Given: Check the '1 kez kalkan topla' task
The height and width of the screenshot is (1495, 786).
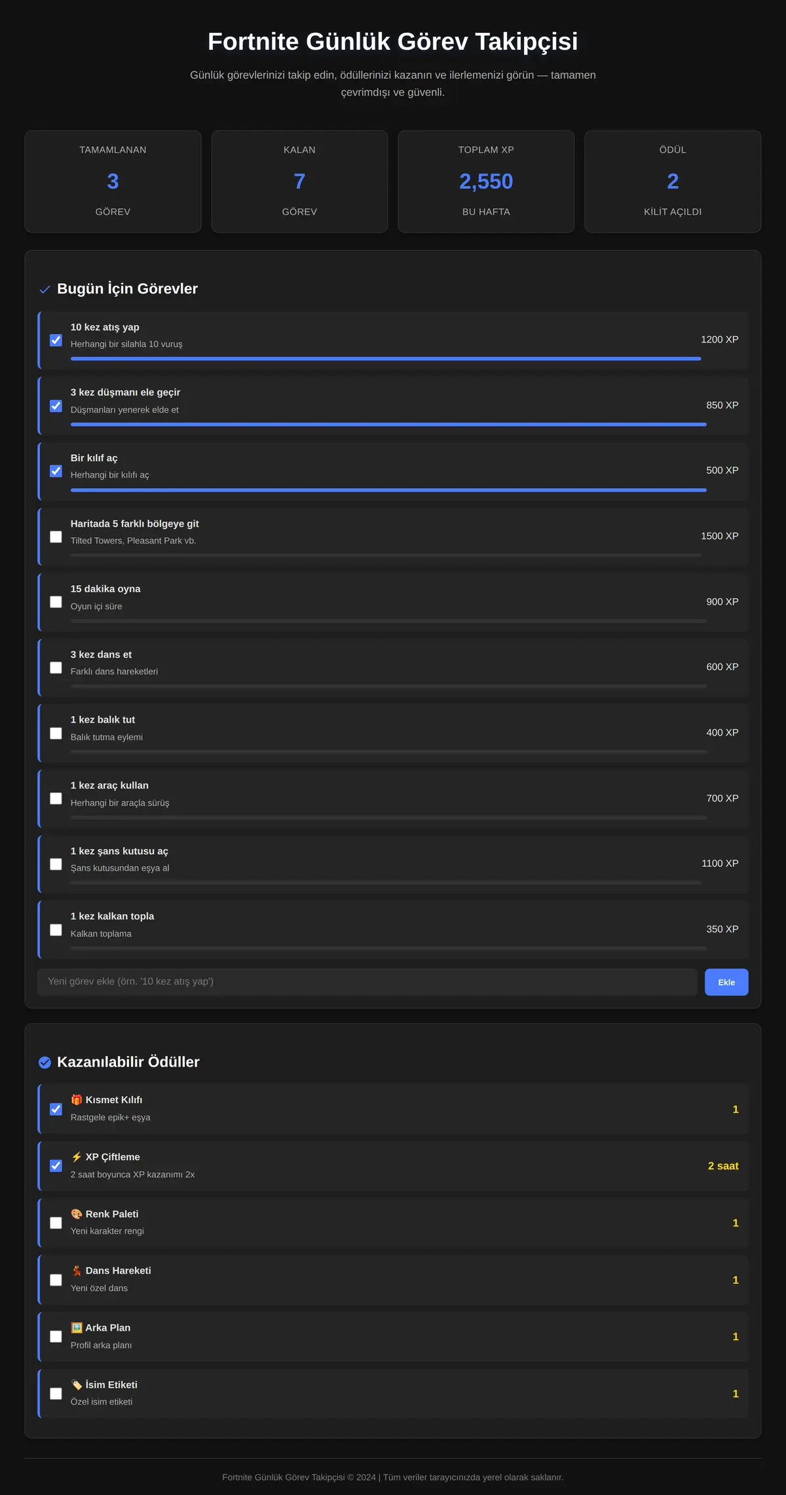Looking at the screenshot, I should (x=56, y=930).
